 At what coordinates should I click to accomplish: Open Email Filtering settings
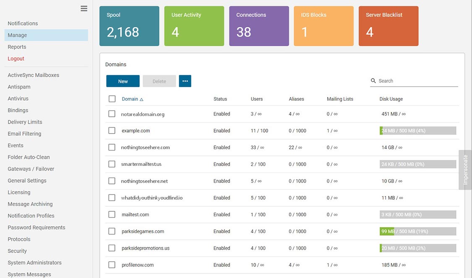(x=24, y=134)
